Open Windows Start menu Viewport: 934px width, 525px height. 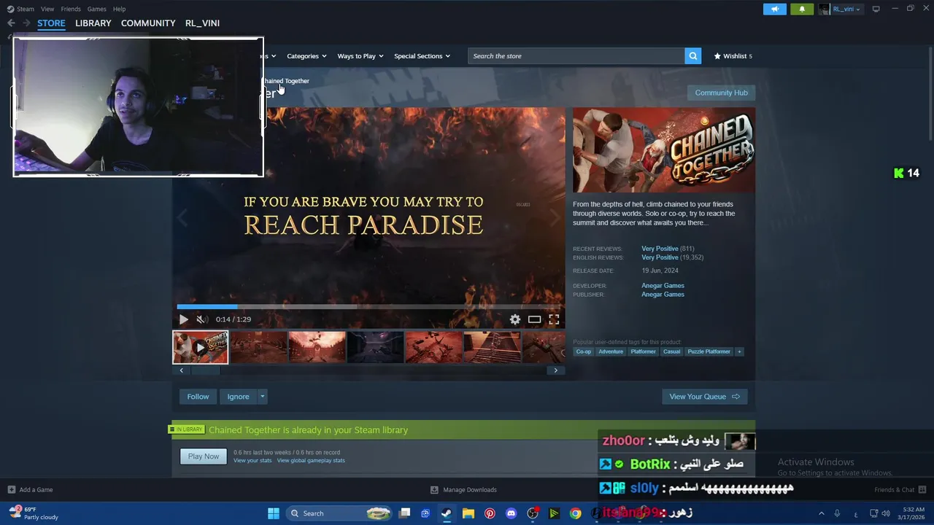pos(274,513)
